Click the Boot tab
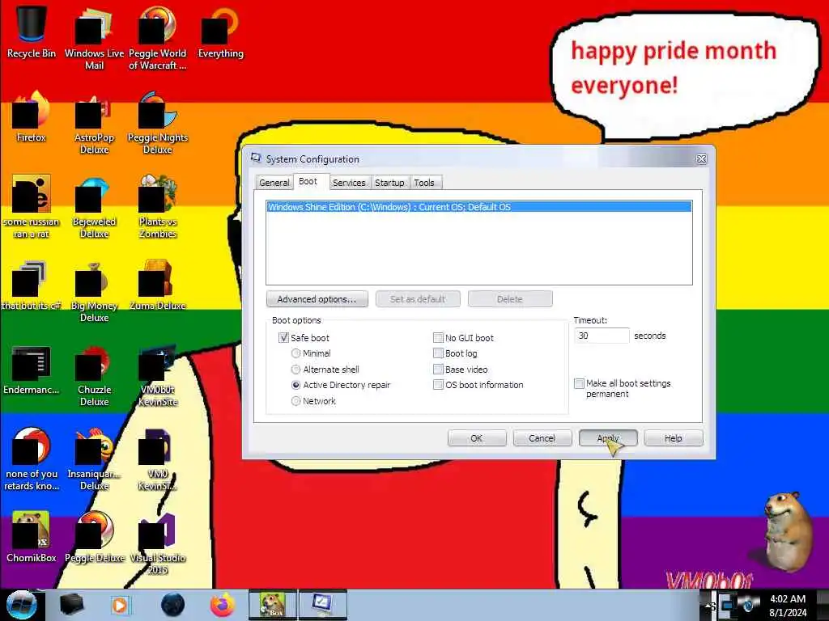Viewport: 829px width, 621px height. [308, 181]
